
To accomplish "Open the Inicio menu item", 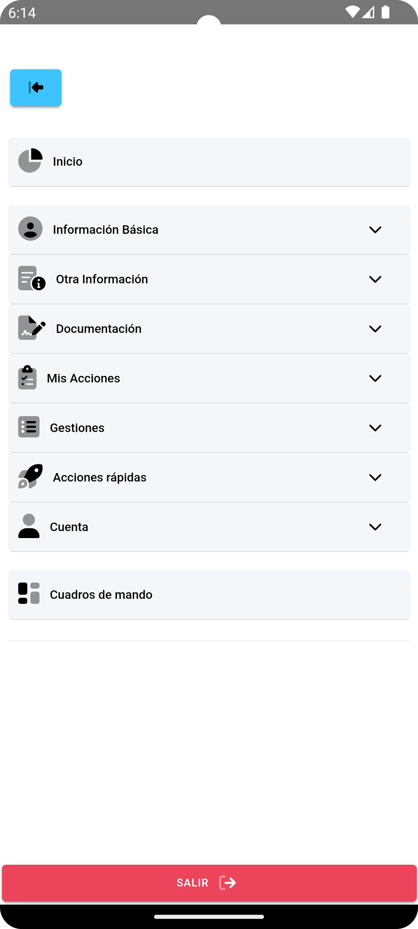I will (209, 162).
